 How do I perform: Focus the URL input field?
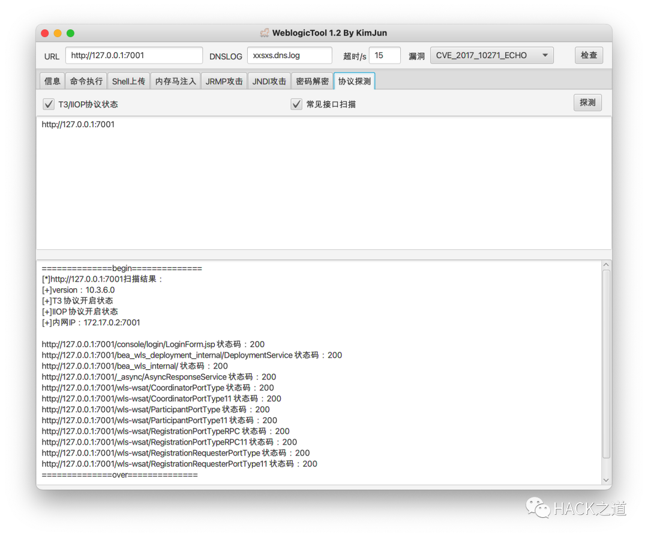coord(134,55)
